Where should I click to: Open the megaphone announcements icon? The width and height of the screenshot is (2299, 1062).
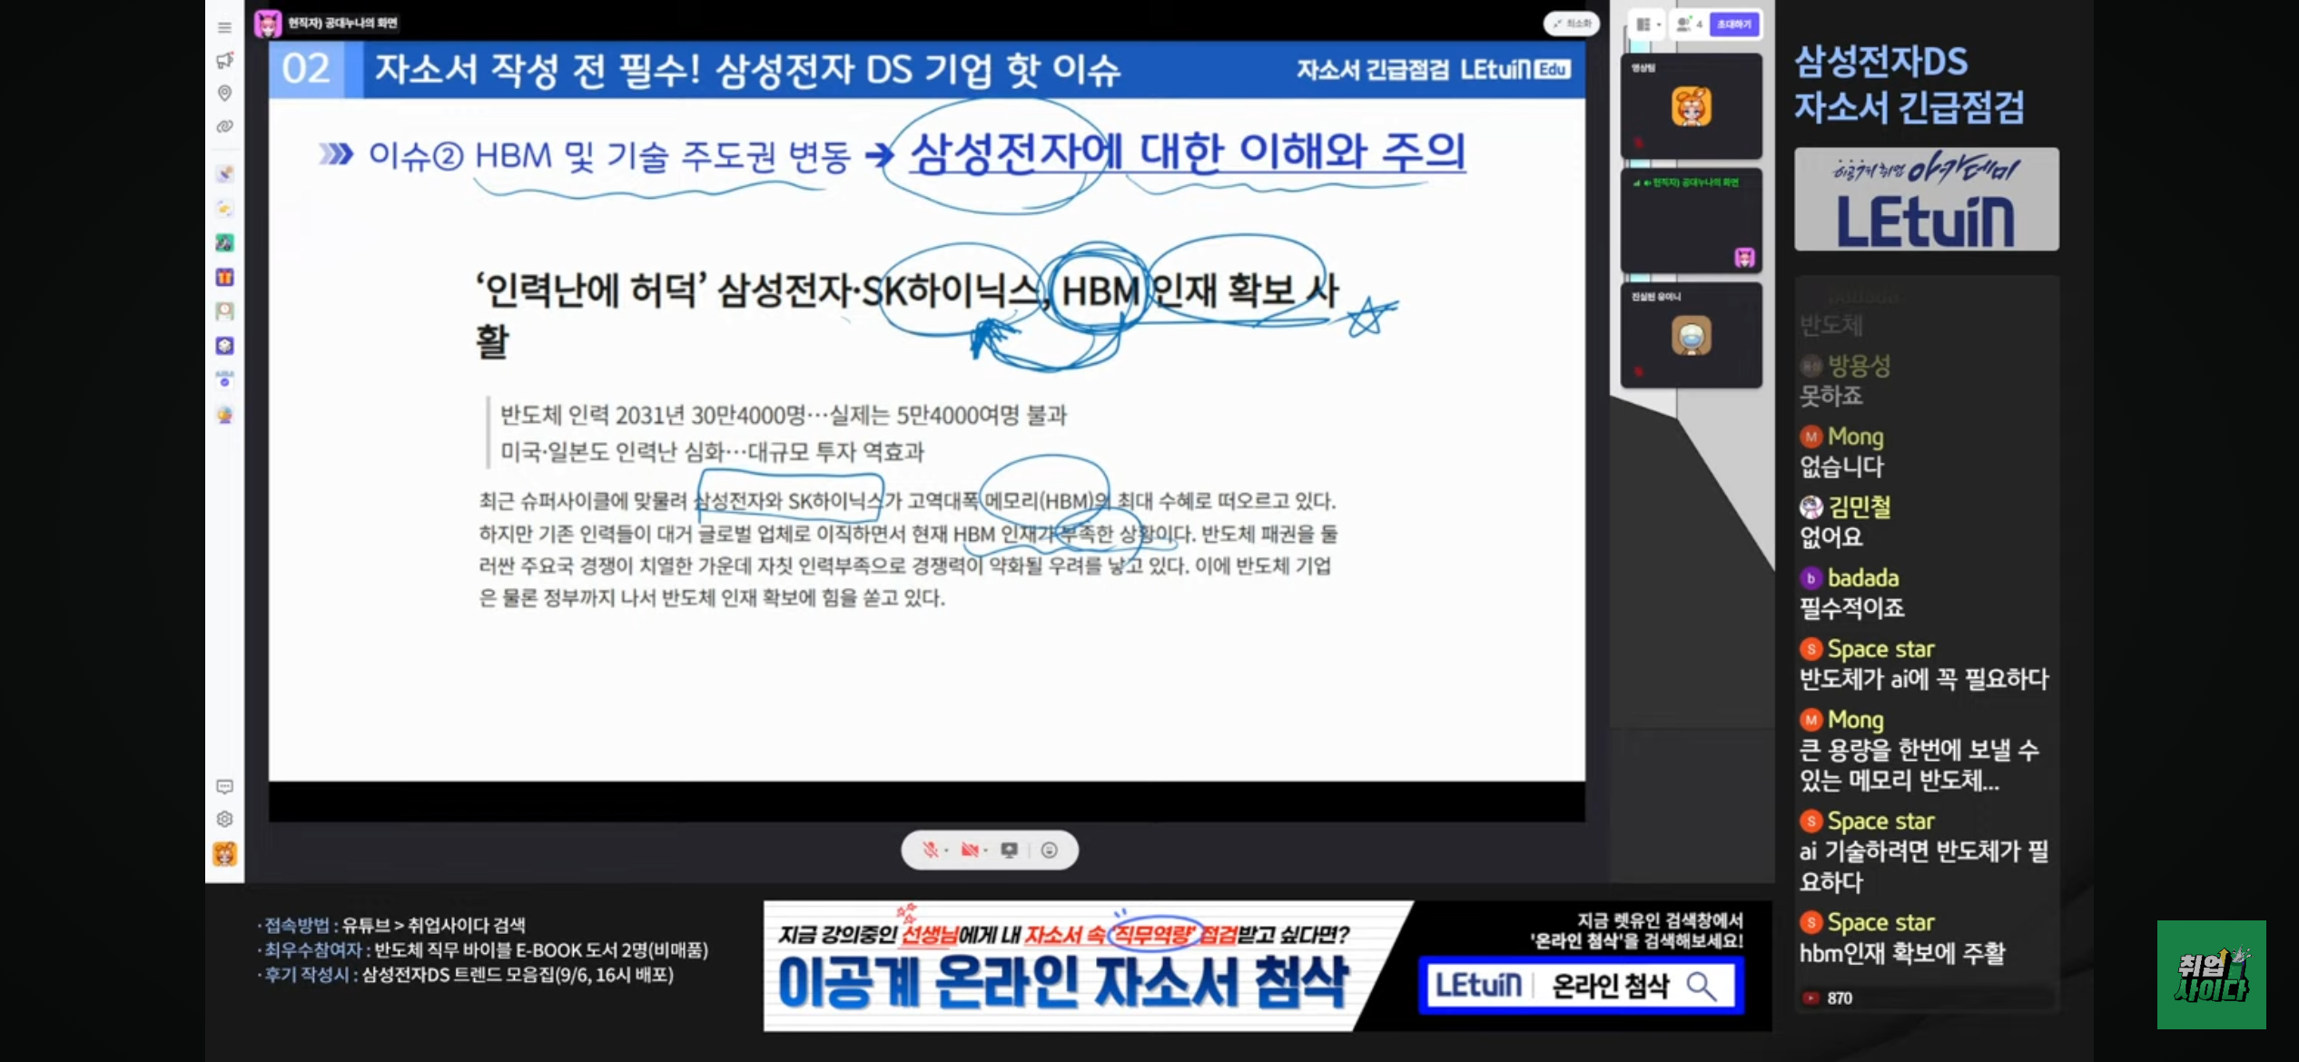pyautogui.click(x=224, y=60)
